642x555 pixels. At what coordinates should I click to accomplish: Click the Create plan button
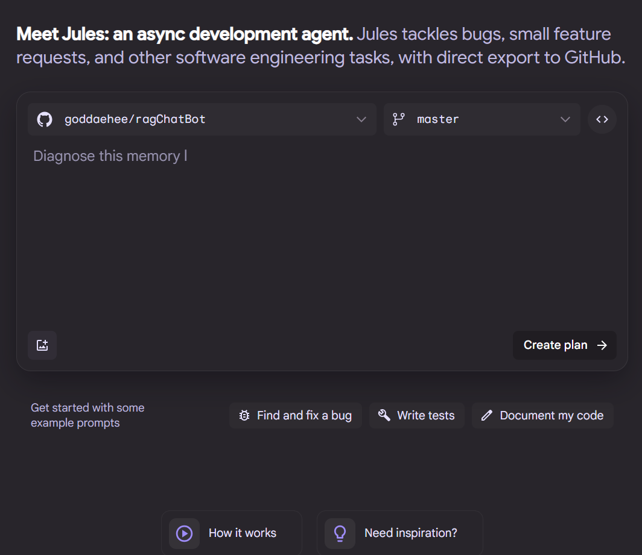[565, 345]
